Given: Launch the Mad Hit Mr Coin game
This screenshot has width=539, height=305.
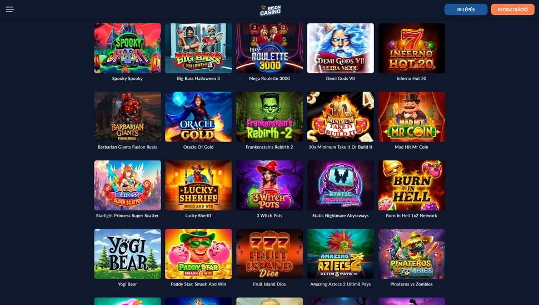Looking at the screenshot, I should click(x=411, y=116).
